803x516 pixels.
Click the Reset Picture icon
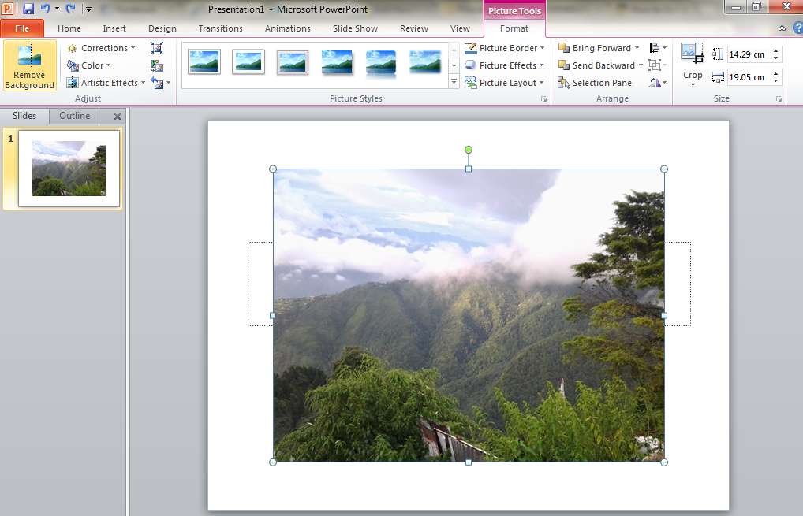(x=157, y=83)
